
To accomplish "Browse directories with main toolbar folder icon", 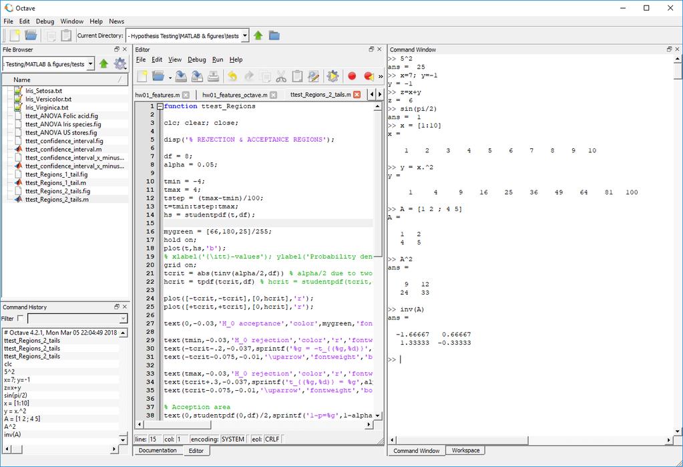I will point(274,35).
